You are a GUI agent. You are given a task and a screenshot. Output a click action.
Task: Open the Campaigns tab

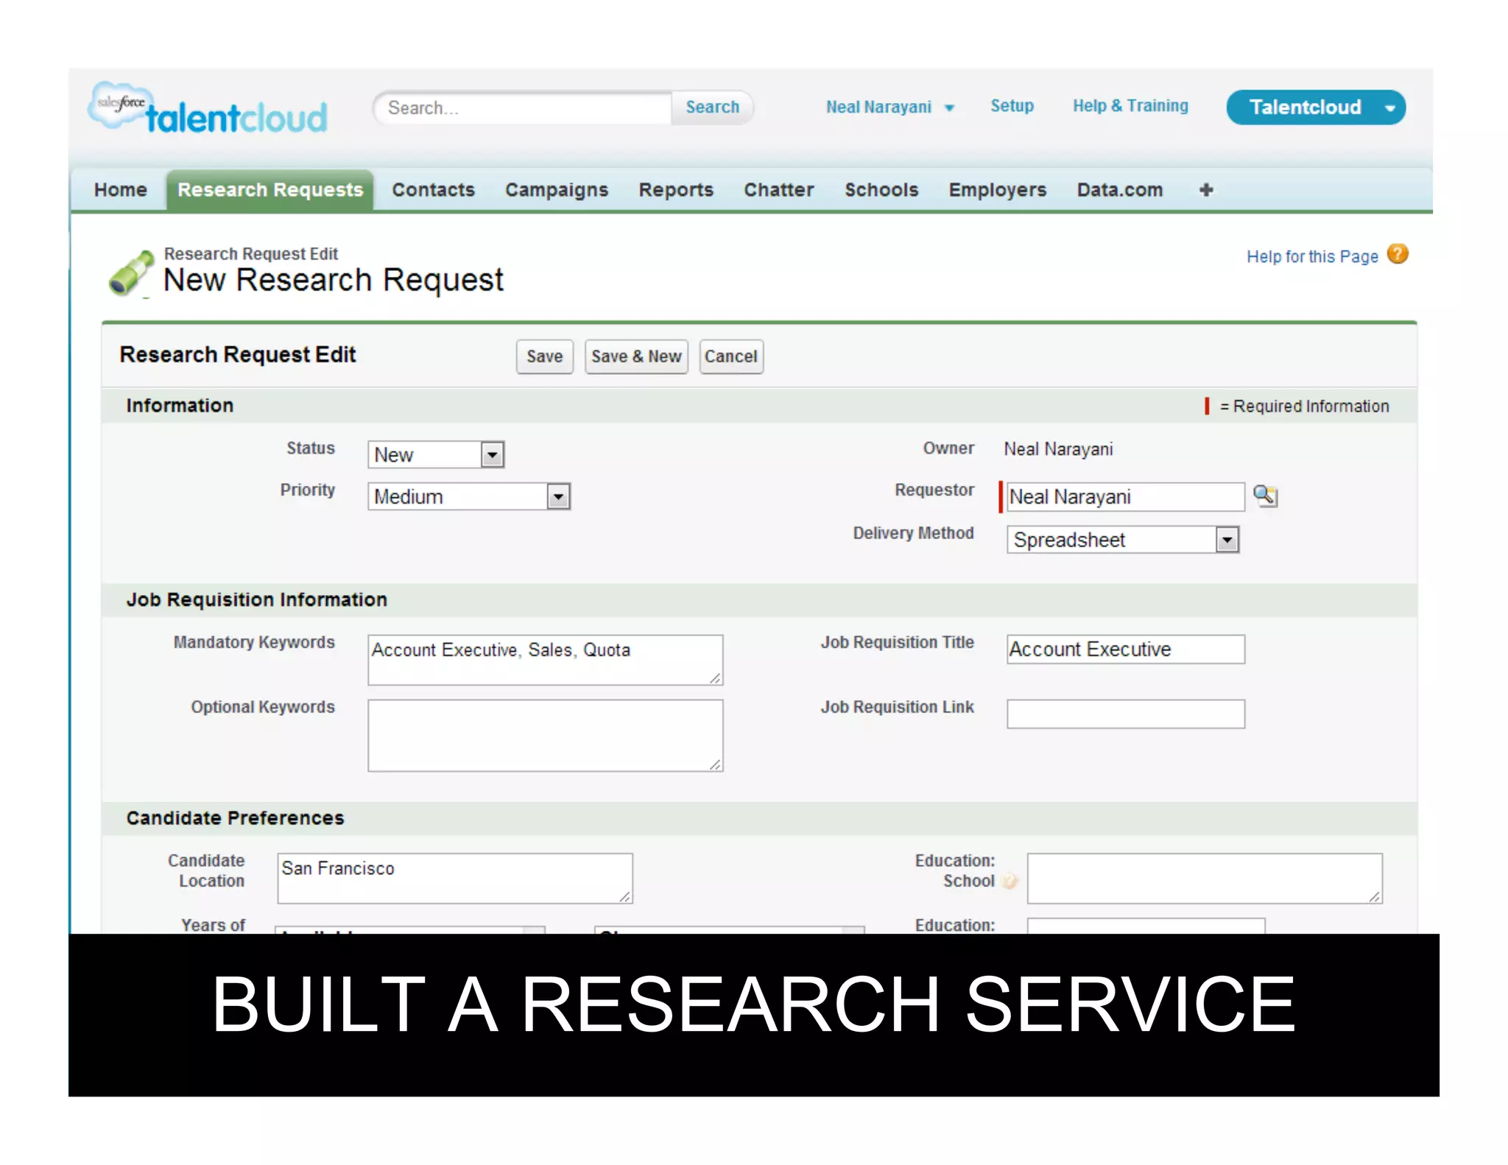(556, 190)
